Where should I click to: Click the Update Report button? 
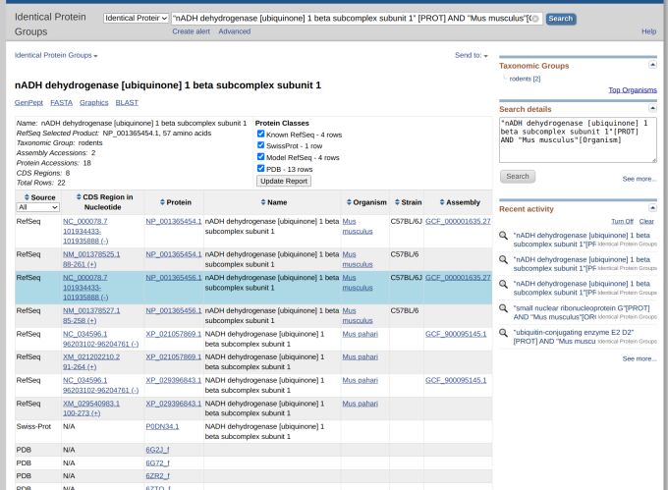click(284, 181)
